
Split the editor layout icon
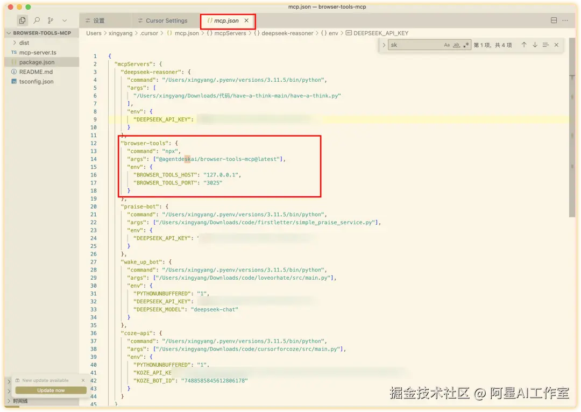[x=554, y=20]
